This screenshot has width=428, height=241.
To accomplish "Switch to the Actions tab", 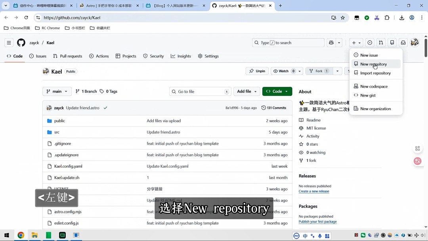I will click(x=99, y=56).
